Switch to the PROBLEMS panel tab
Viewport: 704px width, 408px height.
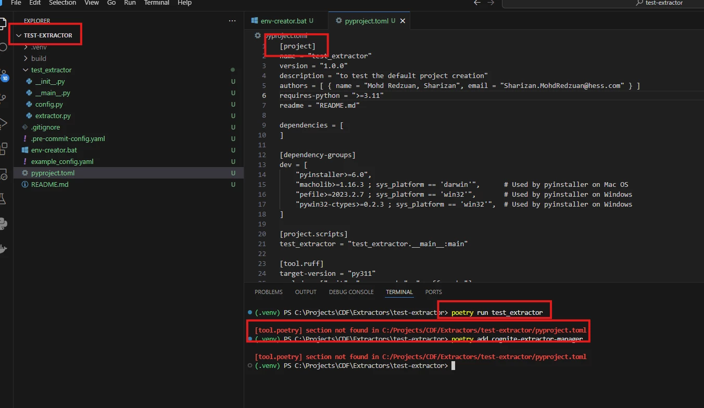[x=269, y=292]
